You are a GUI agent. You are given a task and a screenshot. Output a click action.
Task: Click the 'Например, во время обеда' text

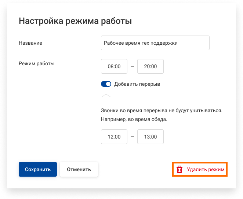pos(134,119)
